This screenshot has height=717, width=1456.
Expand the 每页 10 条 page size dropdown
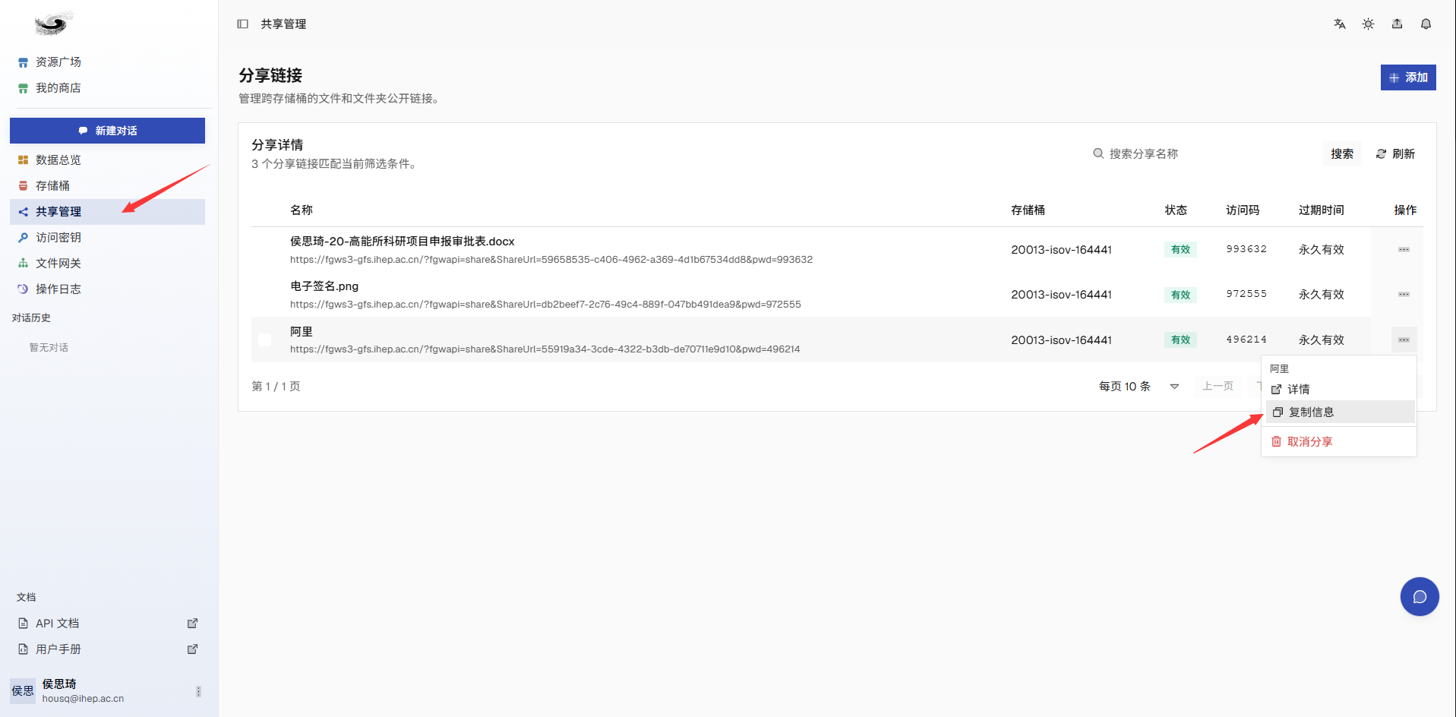(x=1139, y=387)
